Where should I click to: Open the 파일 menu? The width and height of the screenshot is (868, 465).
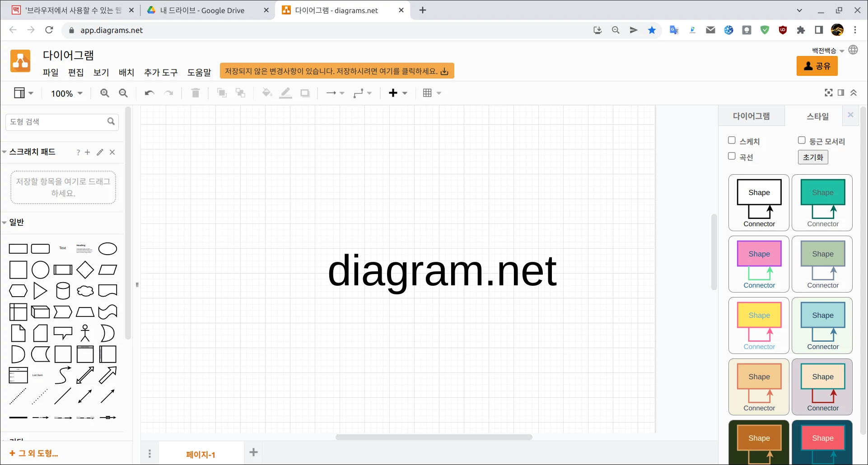(51, 72)
